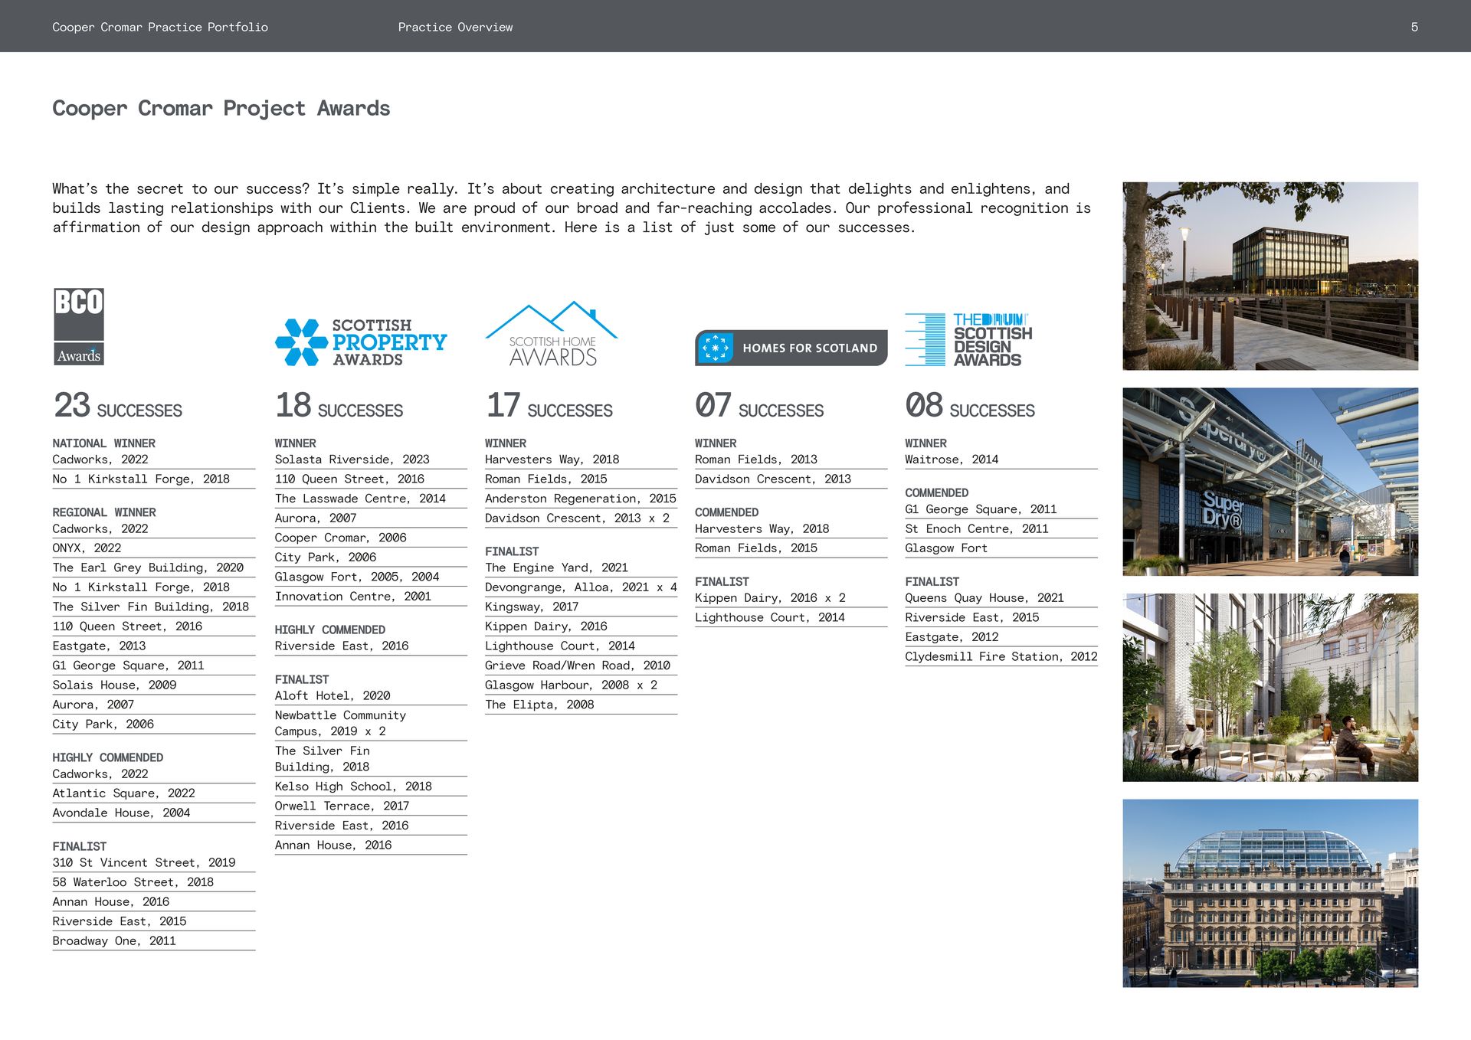The height and width of the screenshot is (1040, 1471).
Task: Select the 'Innovation Centre, 2001' entry
Action: click(353, 597)
